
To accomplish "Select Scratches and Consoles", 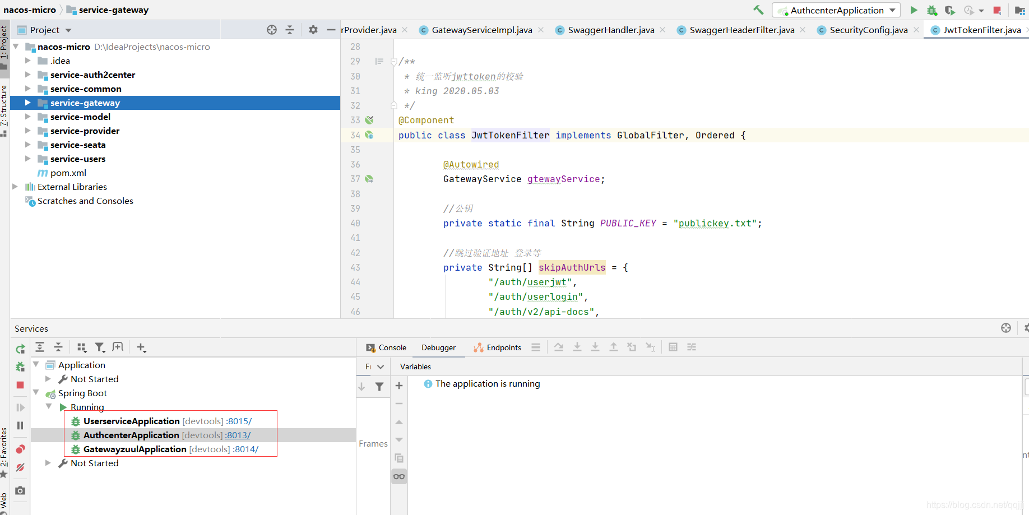I will point(85,201).
